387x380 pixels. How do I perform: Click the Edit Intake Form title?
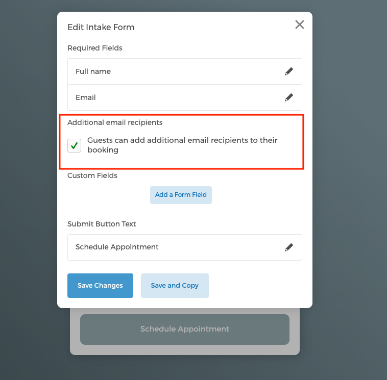point(101,27)
